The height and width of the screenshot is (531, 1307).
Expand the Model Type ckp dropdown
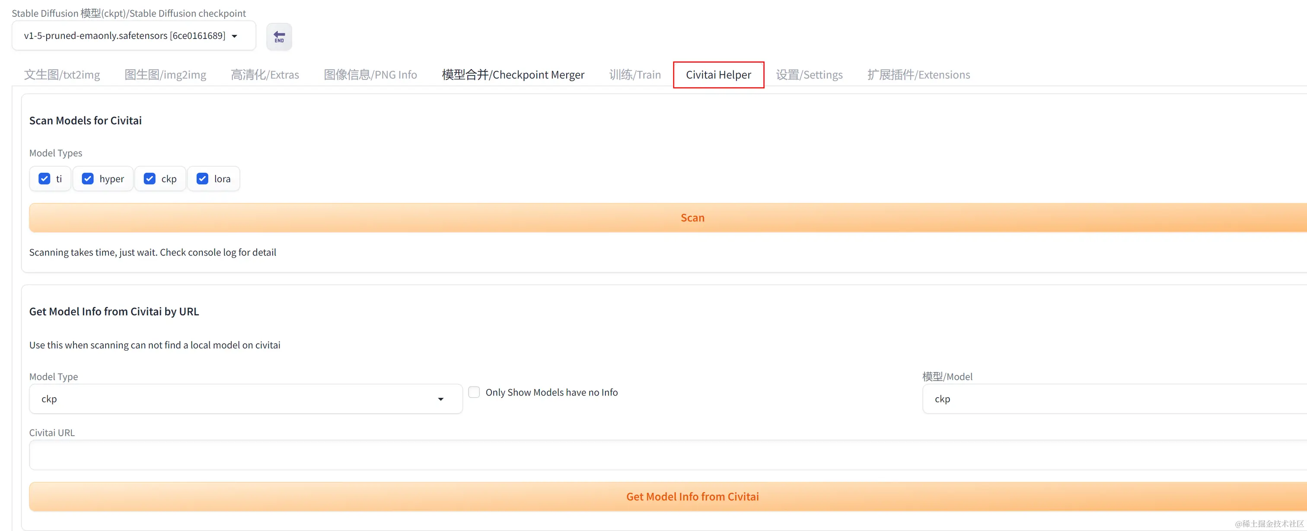point(245,399)
